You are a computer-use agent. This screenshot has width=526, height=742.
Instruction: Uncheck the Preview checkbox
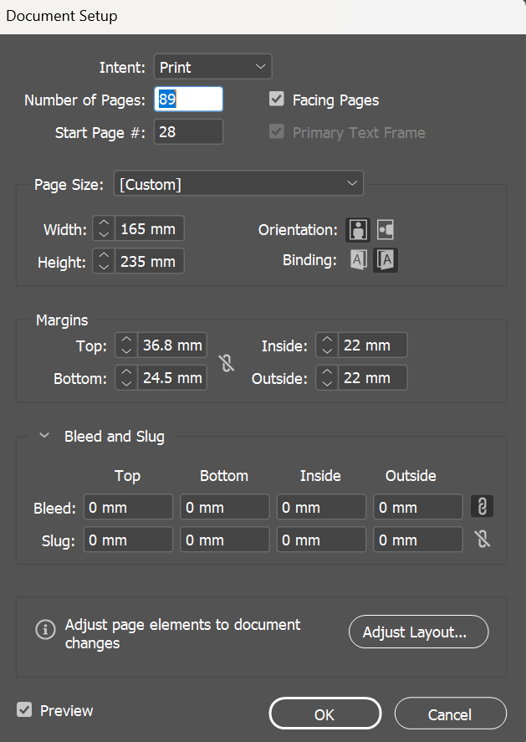coord(24,710)
